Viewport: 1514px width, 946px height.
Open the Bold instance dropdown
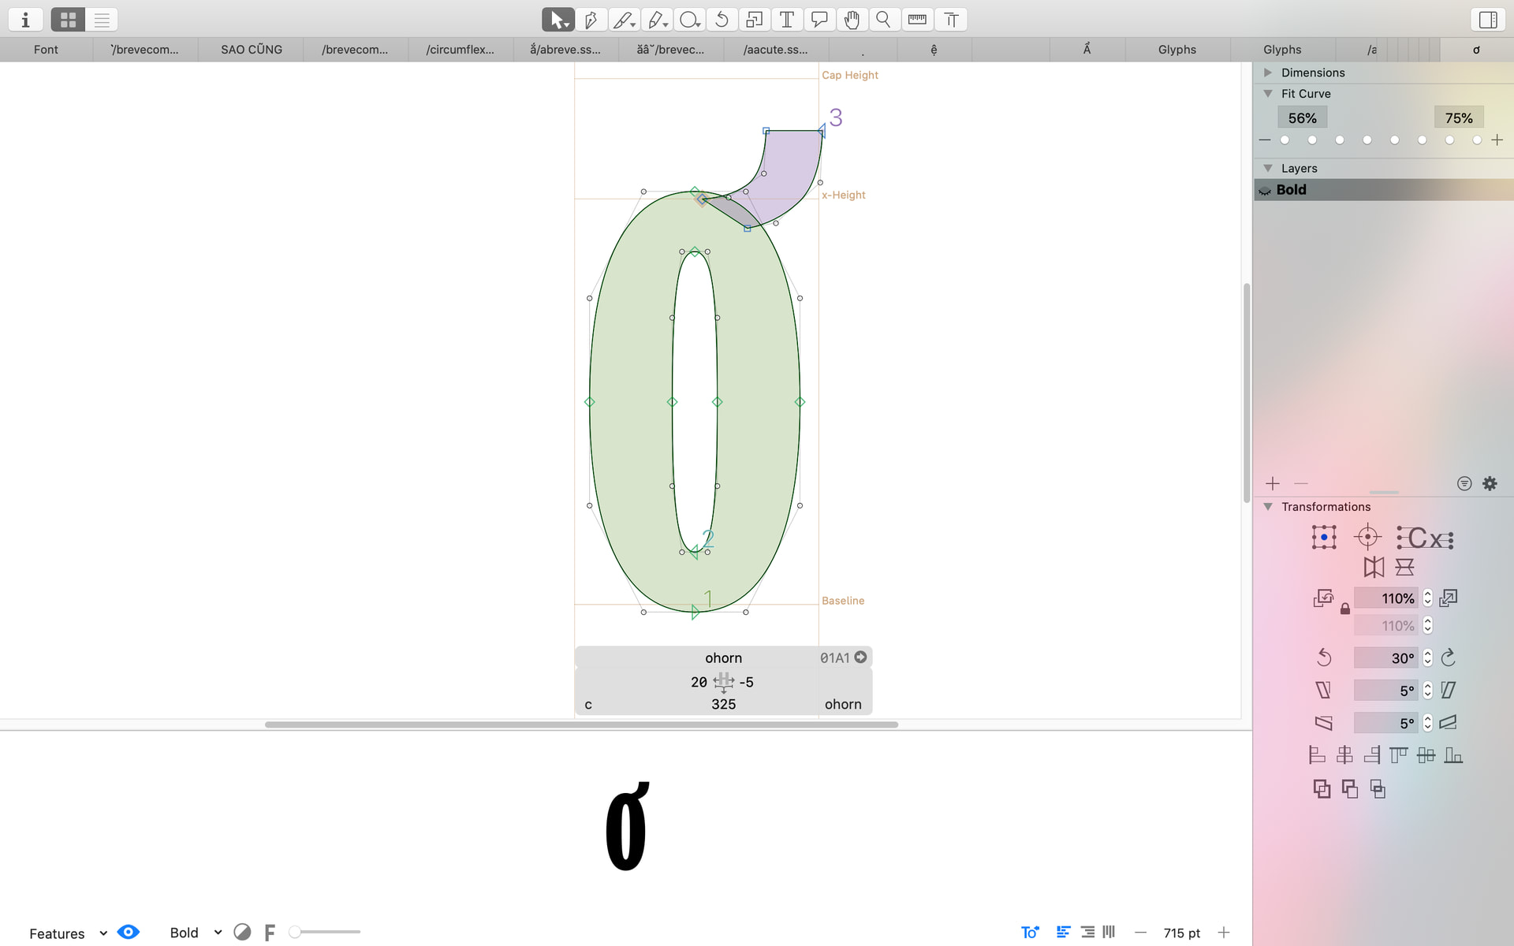[196, 933]
